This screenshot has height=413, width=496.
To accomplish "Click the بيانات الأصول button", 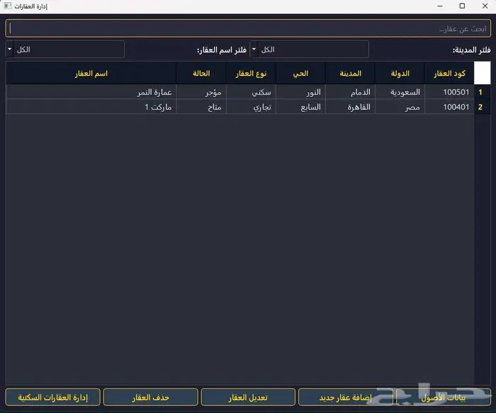I will click(x=443, y=397).
